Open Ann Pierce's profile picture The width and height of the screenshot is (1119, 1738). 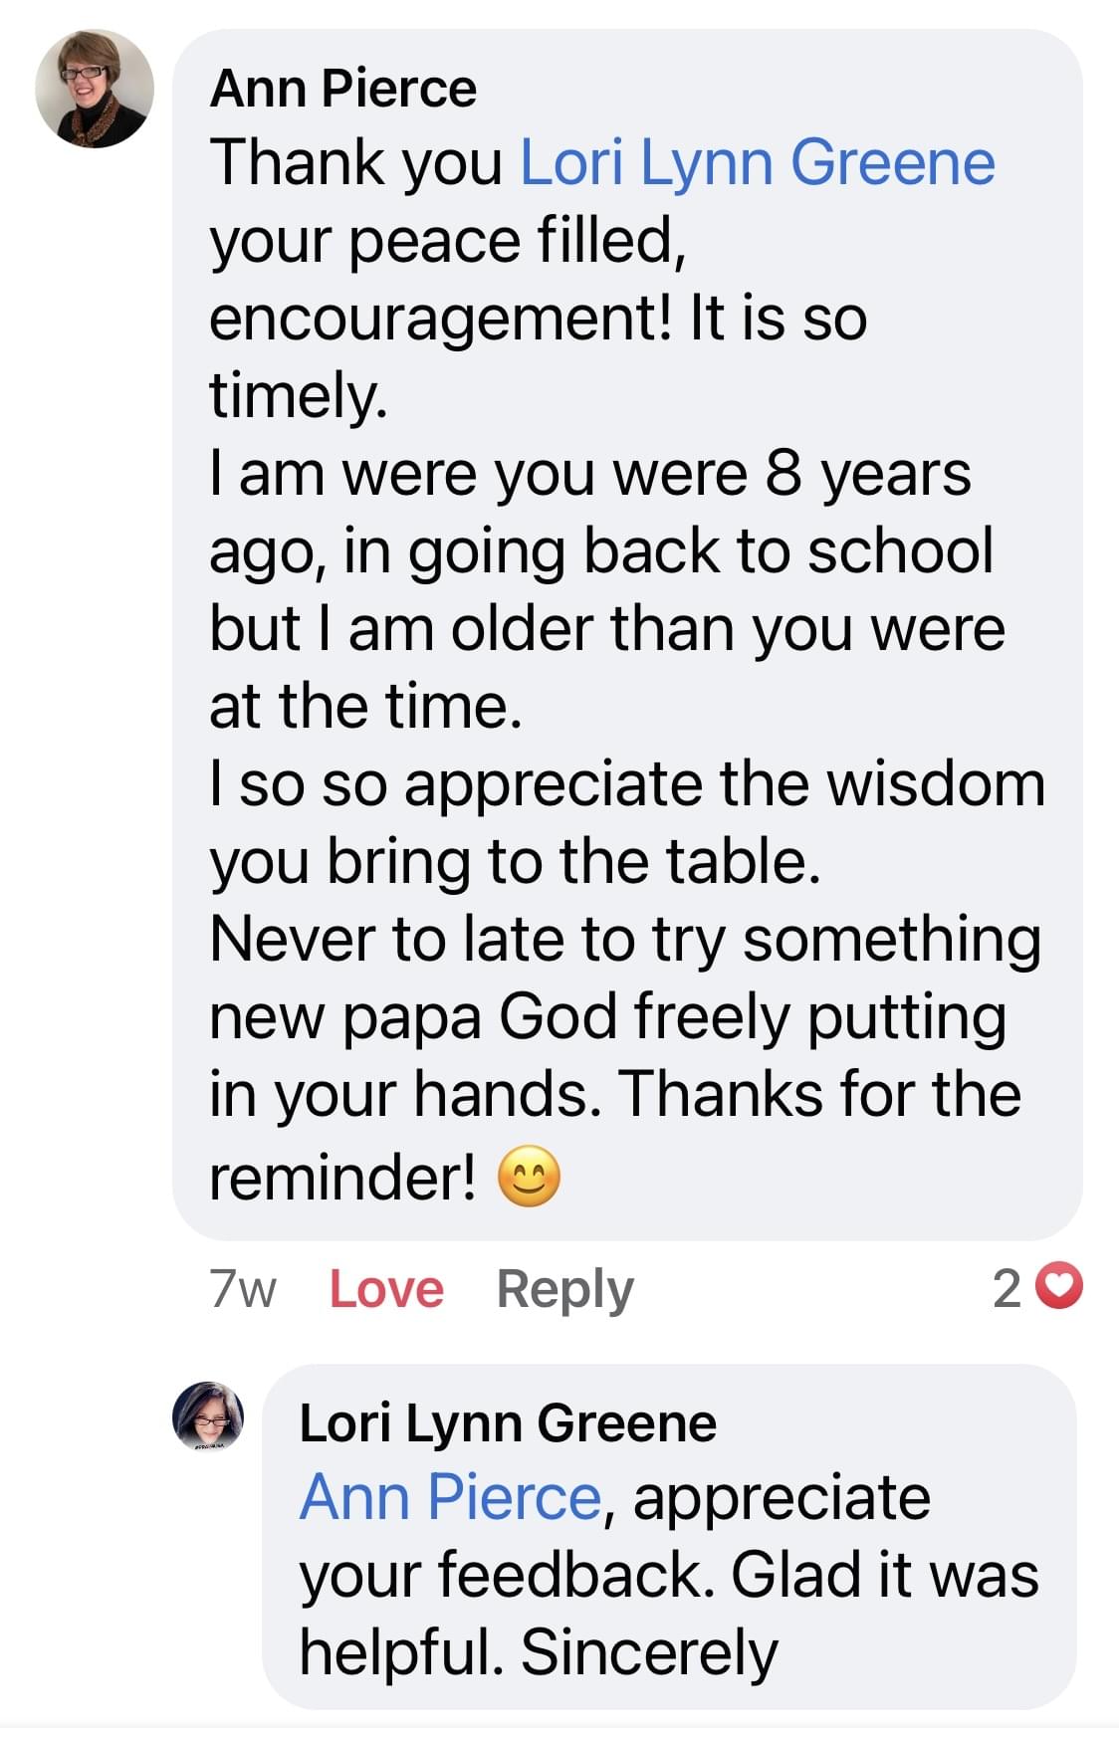[x=95, y=89]
